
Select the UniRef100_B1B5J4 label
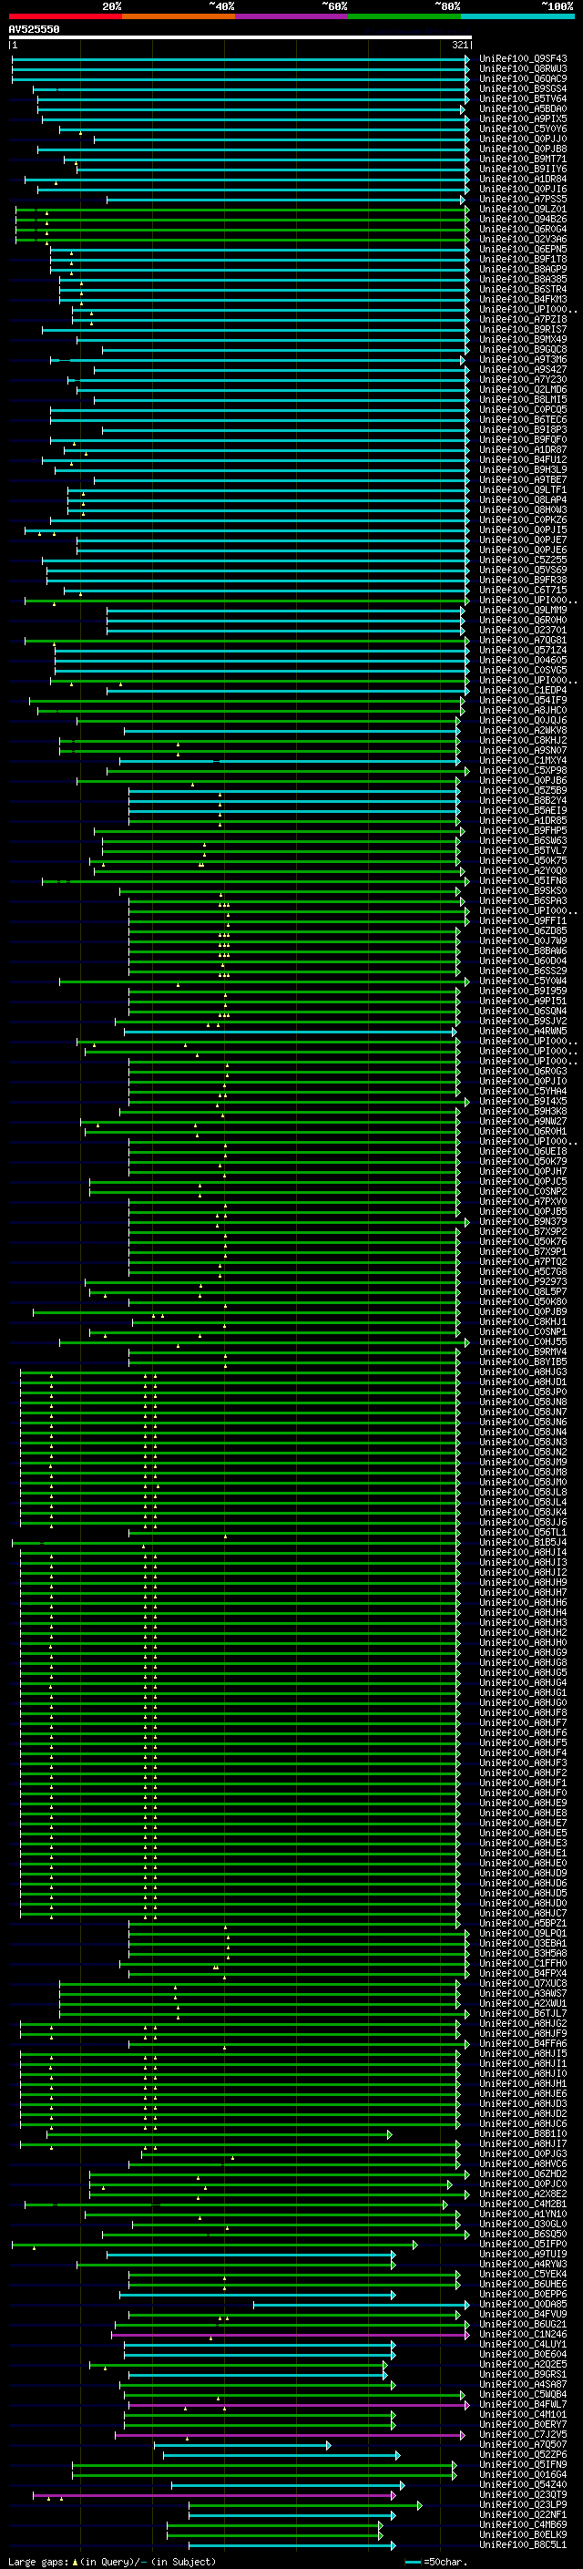point(523,1543)
